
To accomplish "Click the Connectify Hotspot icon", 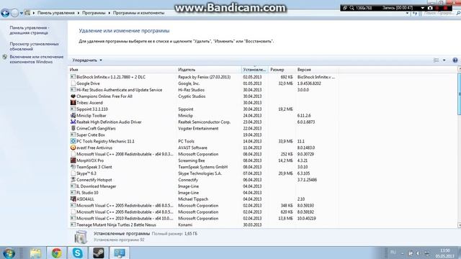I will pyautogui.click(x=73, y=180).
